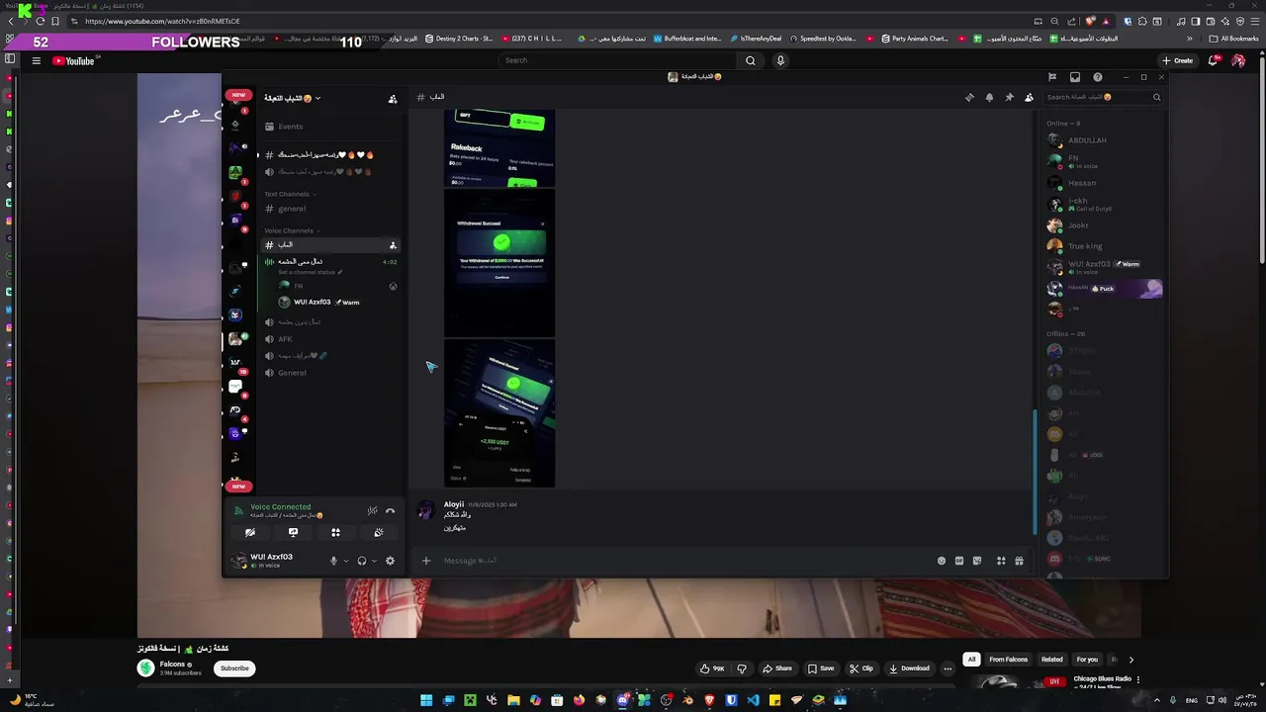Select member True king in list

pos(1104,246)
